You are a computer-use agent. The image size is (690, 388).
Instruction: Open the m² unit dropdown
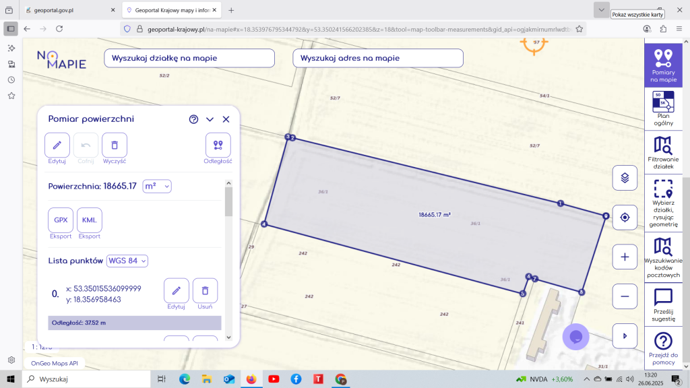tap(157, 186)
